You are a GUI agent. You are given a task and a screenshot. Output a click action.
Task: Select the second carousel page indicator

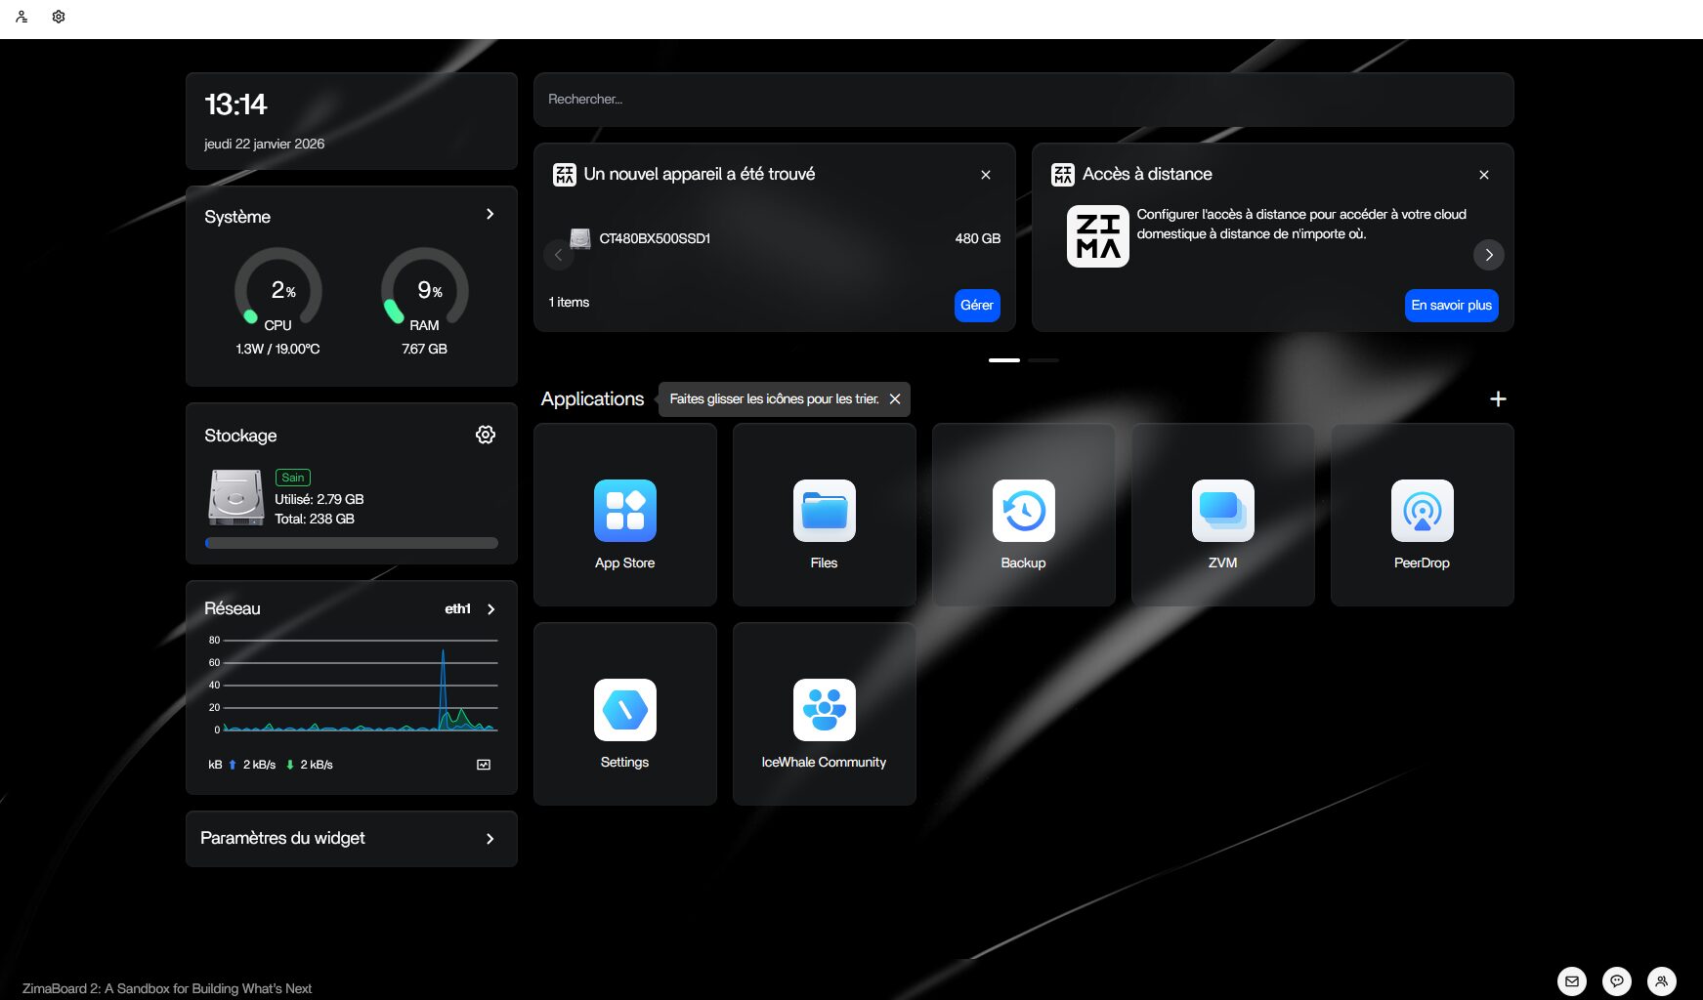point(1043,360)
